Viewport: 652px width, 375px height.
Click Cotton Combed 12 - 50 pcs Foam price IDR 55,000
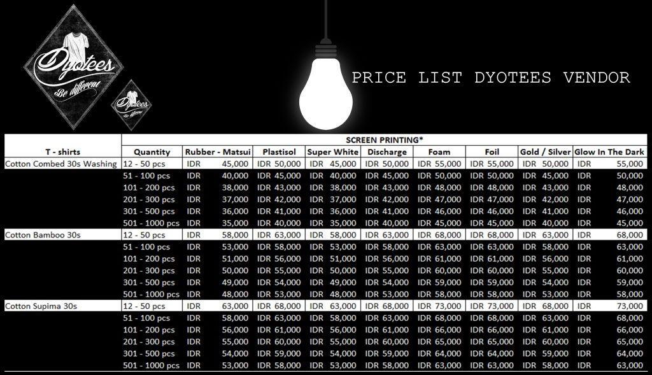tap(439, 164)
